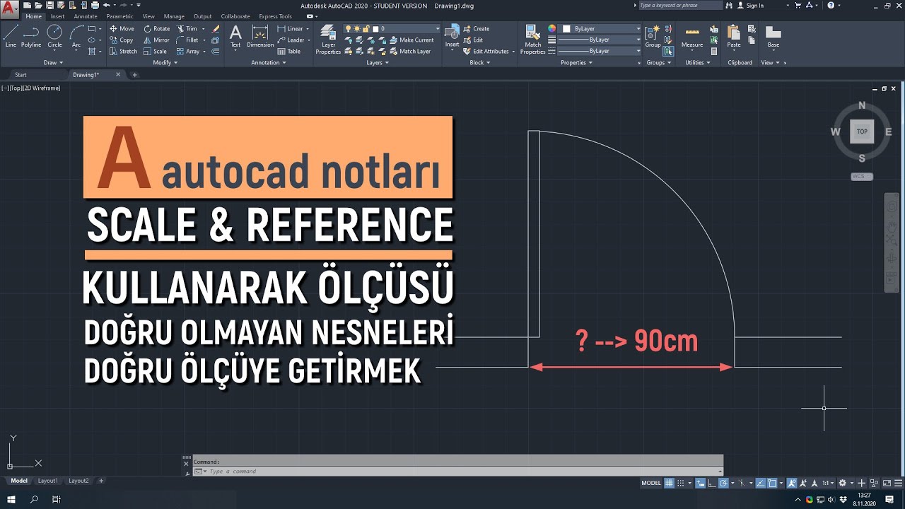The height and width of the screenshot is (509, 905).
Task: Select the Arc tool
Action: [x=76, y=36]
